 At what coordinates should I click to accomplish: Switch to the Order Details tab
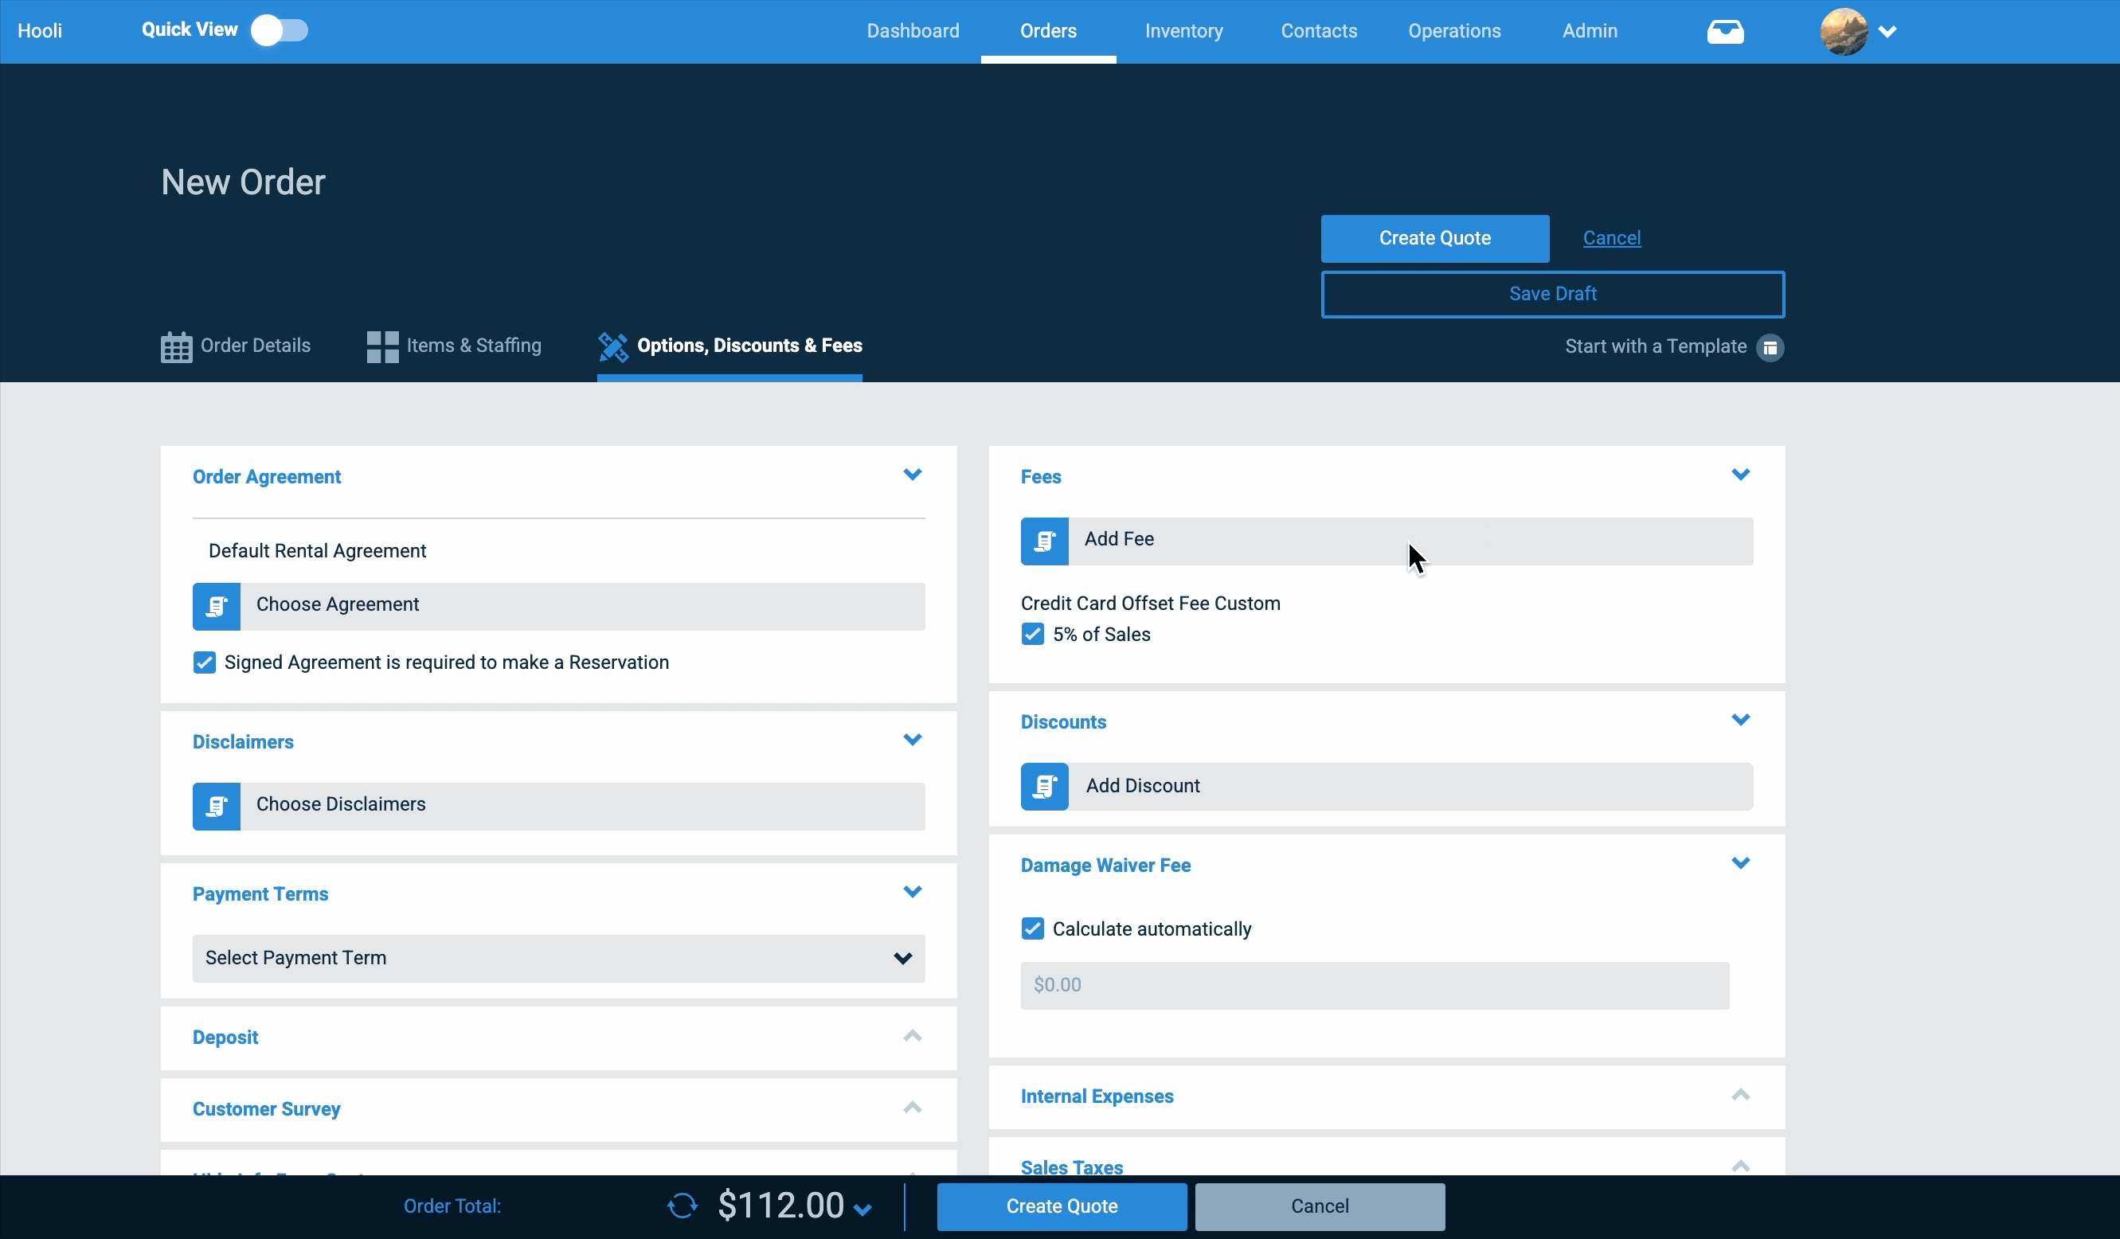[x=236, y=346]
